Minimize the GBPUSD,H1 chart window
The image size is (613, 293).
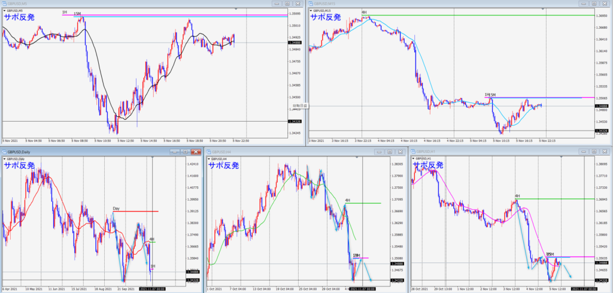584,152
